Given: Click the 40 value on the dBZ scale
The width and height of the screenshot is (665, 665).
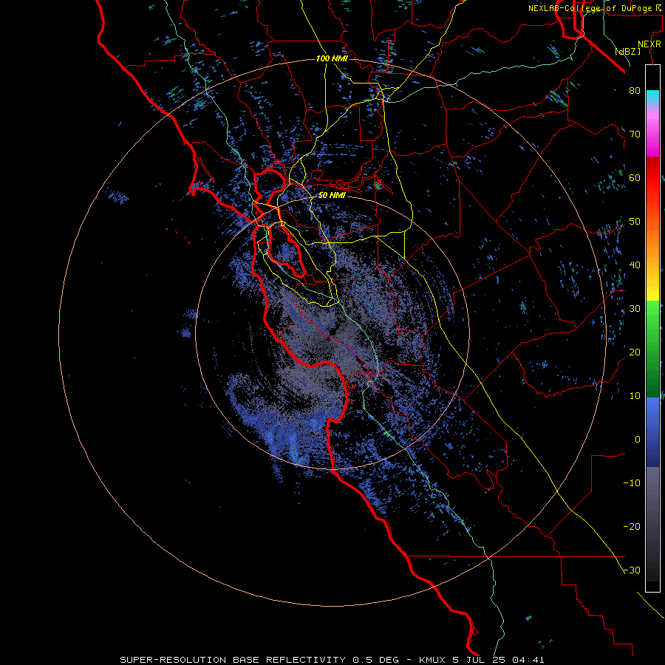Looking at the screenshot, I should (635, 265).
